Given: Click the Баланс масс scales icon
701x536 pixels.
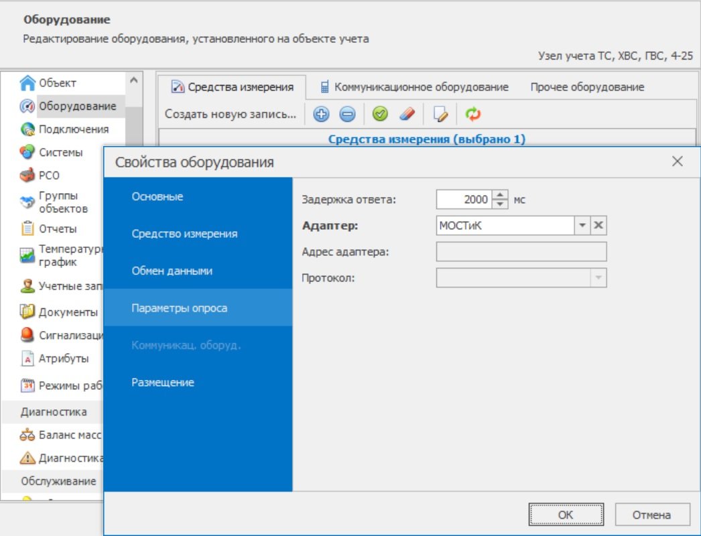Looking at the screenshot, I should click(27, 435).
